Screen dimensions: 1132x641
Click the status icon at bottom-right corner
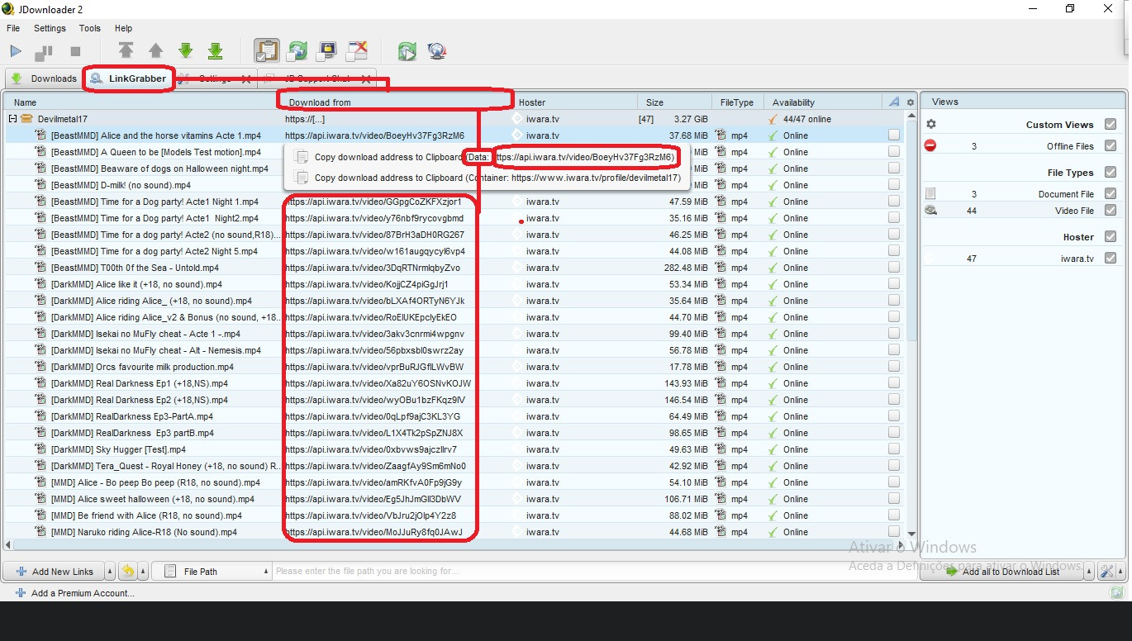click(x=1117, y=592)
